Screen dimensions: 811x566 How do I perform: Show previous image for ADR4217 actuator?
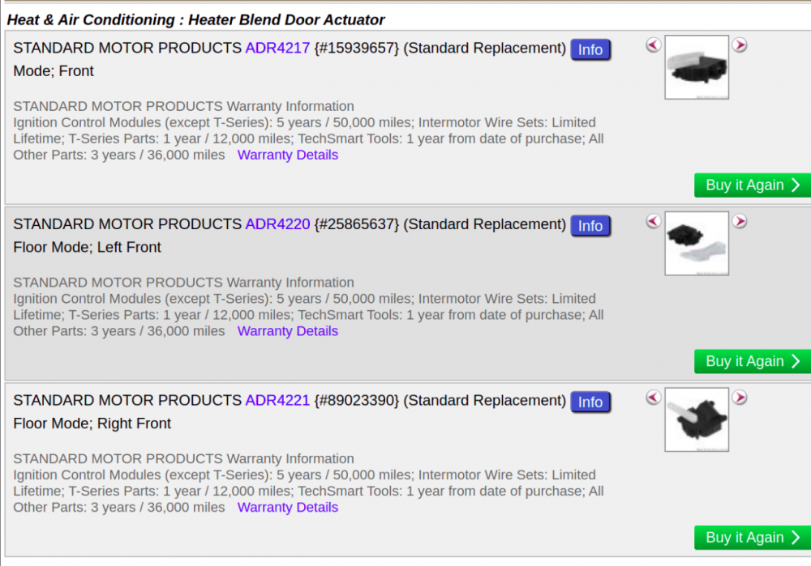654,45
